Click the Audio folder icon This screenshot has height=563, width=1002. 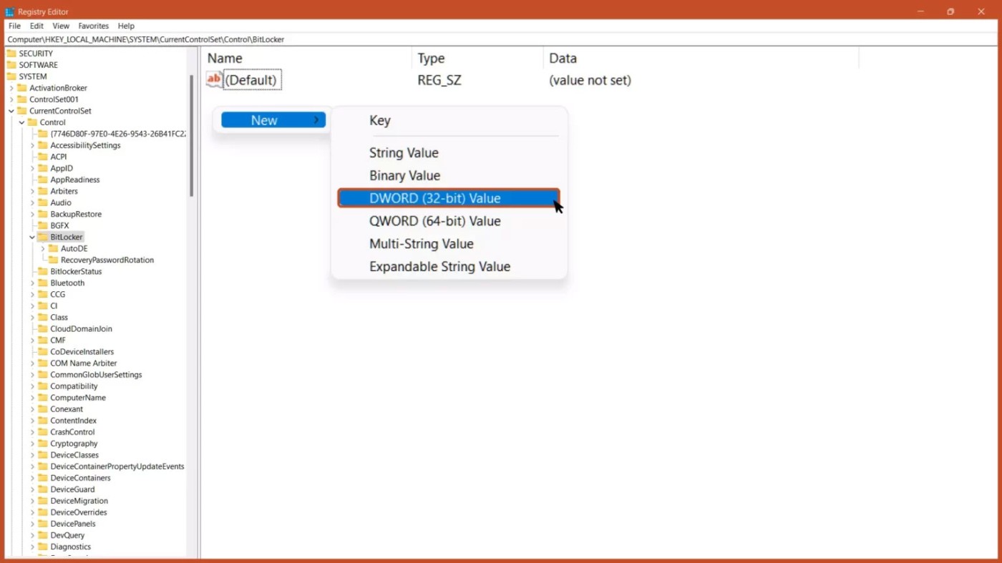click(x=43, y=202)
